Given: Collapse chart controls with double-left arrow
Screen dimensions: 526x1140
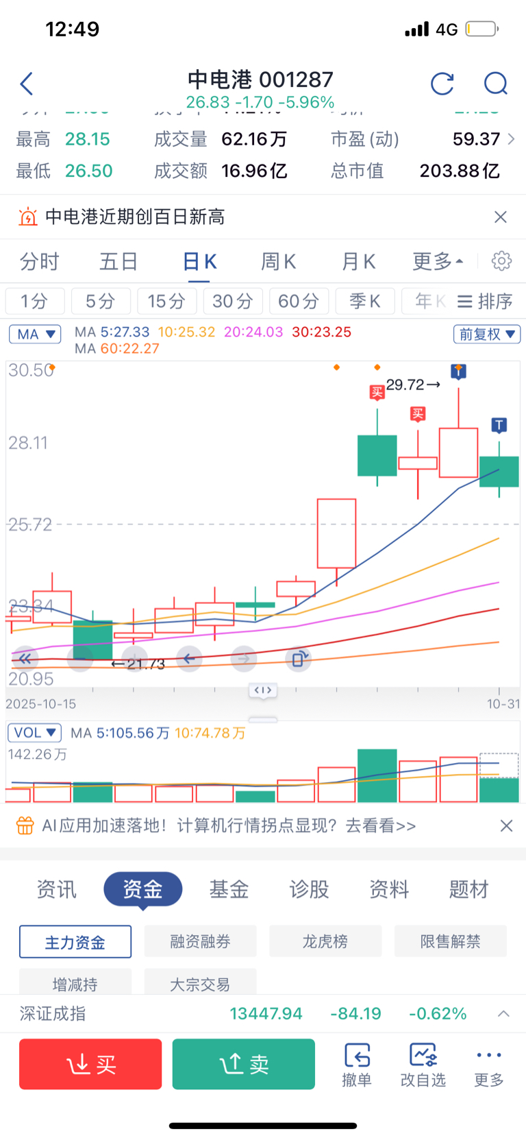Looking at the screenshot, I should (x=25, y=659).
